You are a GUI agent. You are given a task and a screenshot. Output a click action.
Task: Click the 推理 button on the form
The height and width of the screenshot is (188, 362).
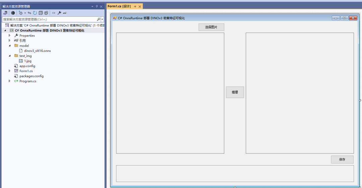tap(235, 92)
